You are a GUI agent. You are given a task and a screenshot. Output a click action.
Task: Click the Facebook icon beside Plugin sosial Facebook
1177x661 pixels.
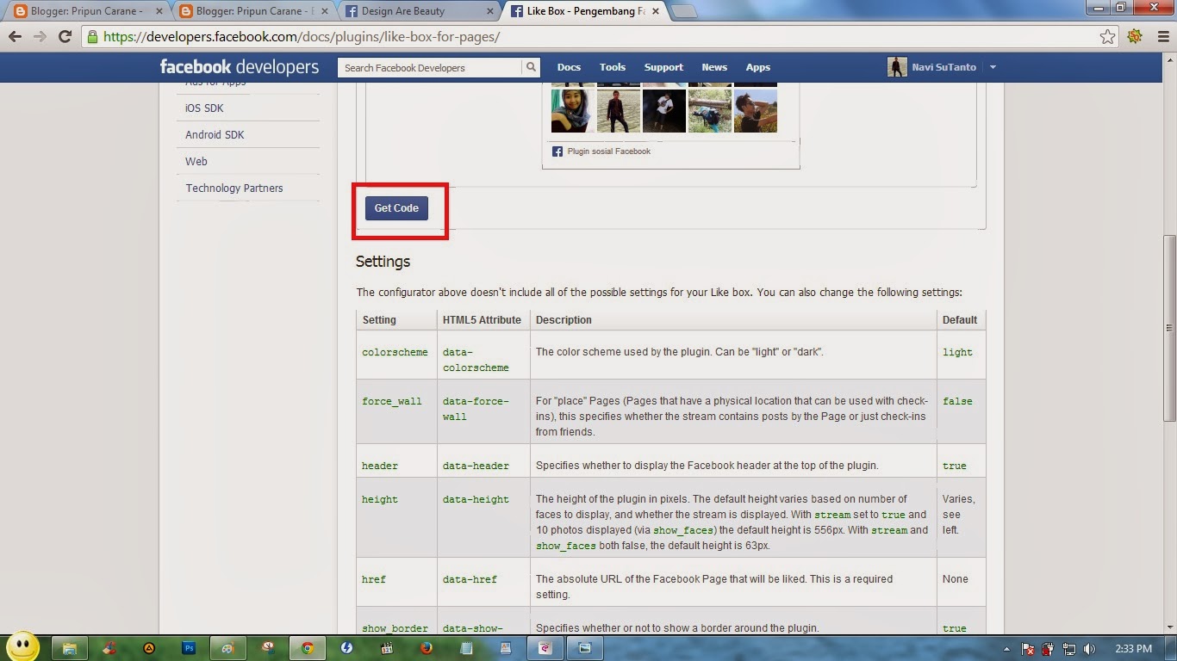point(557,151)
